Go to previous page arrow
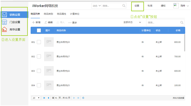The height and width of the screenshot is (106, 191). tap(48, 98)
